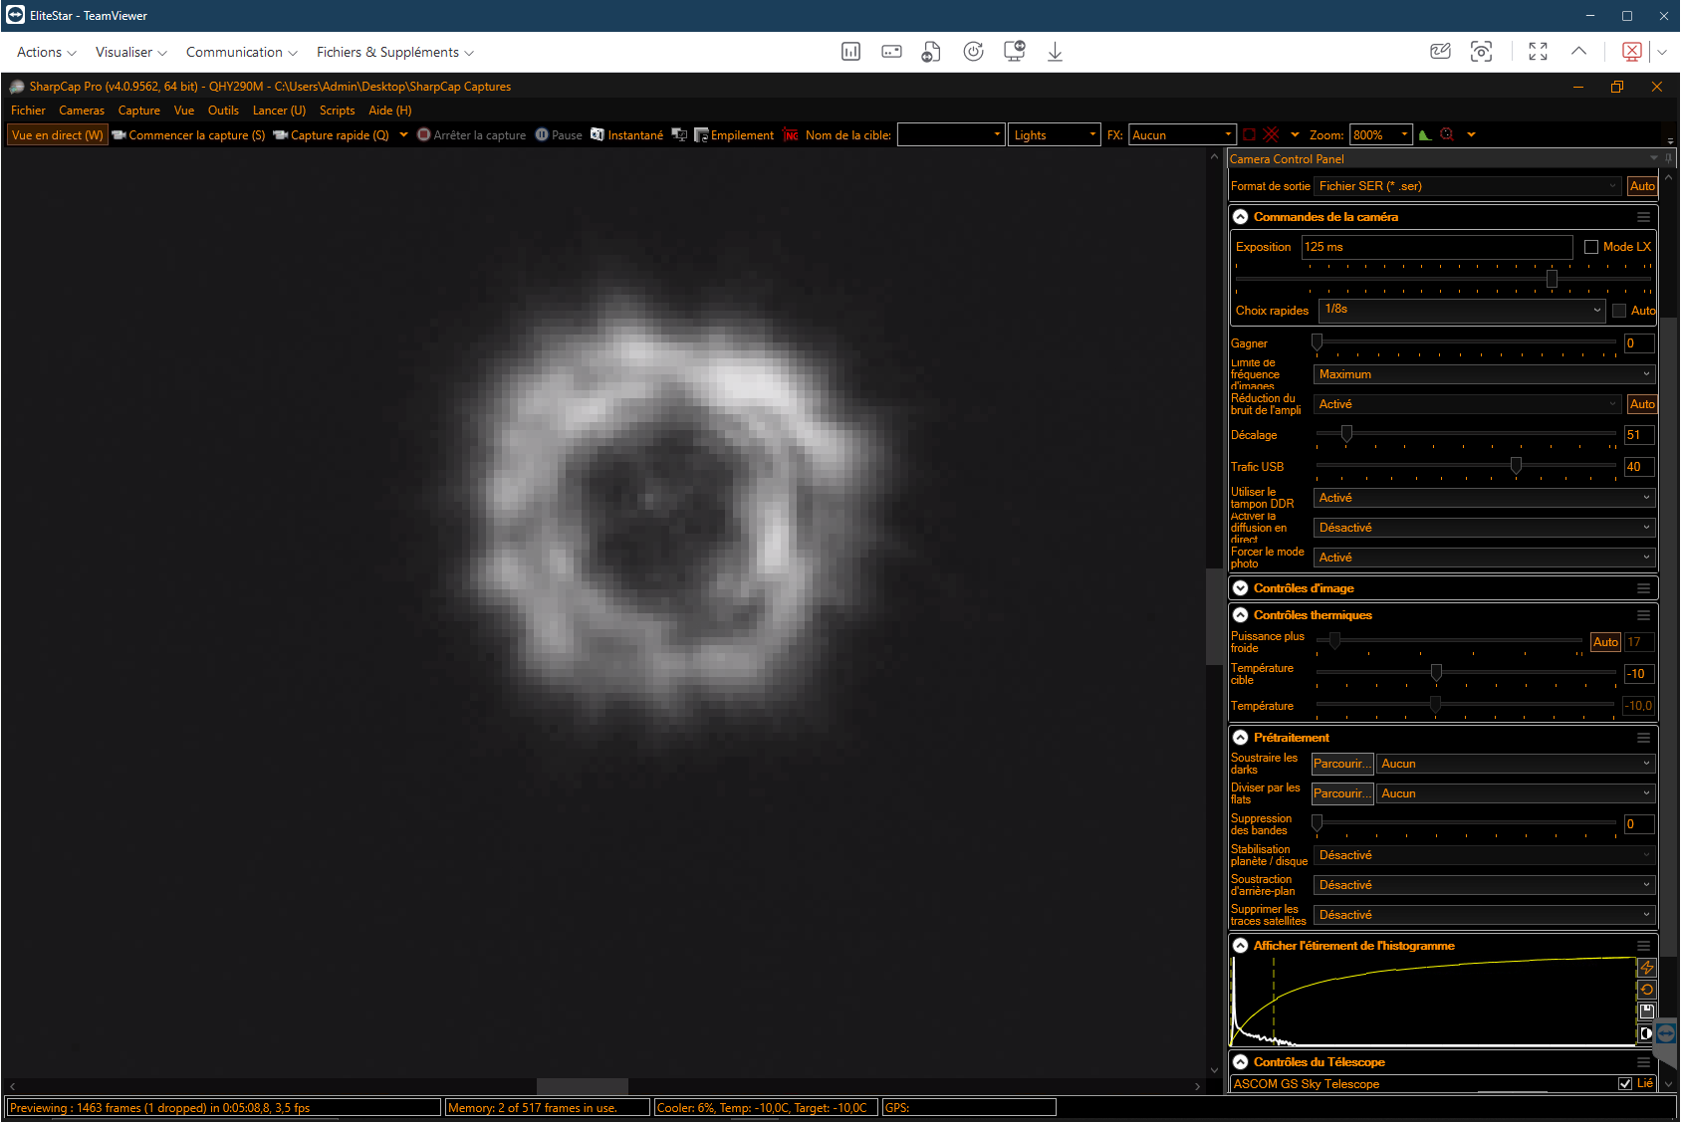The image size is (1681, 1123).
Task: Open the Limite de fréquence d'images dropdown
Action: (x=1484, y=374)
